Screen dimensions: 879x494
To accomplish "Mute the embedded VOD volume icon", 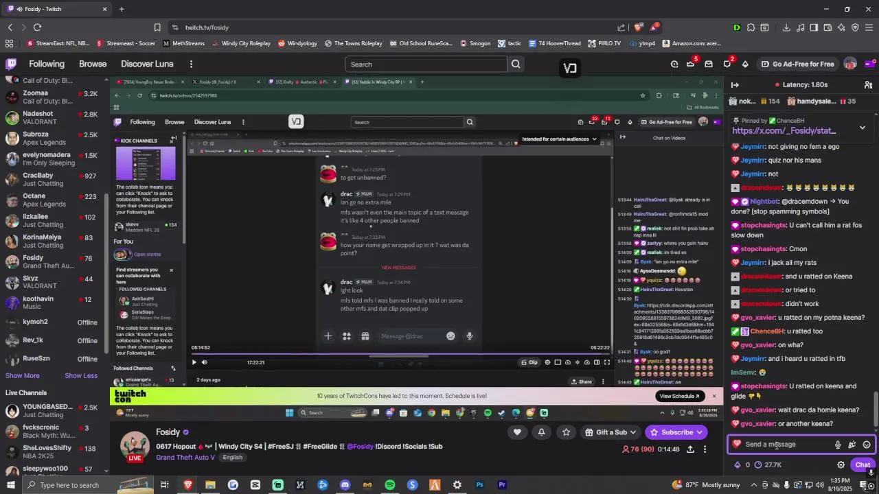I will 205,362.
